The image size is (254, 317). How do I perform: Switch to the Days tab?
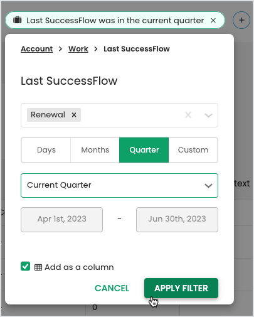coord(46,150)
